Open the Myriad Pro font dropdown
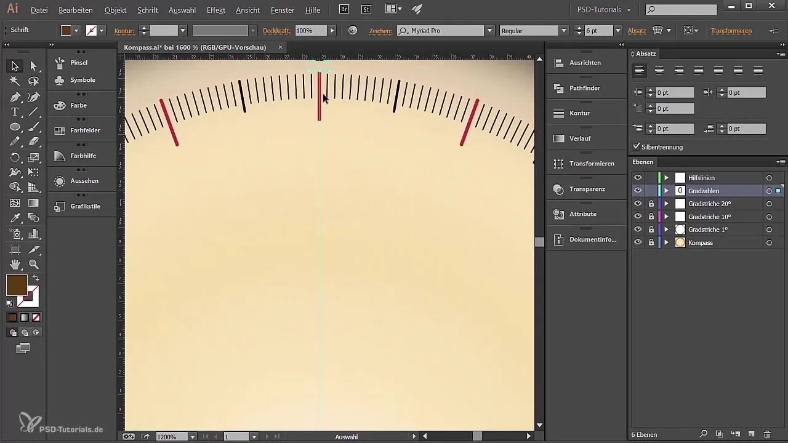This screenshot has height=443, width=788. point(489,31)
